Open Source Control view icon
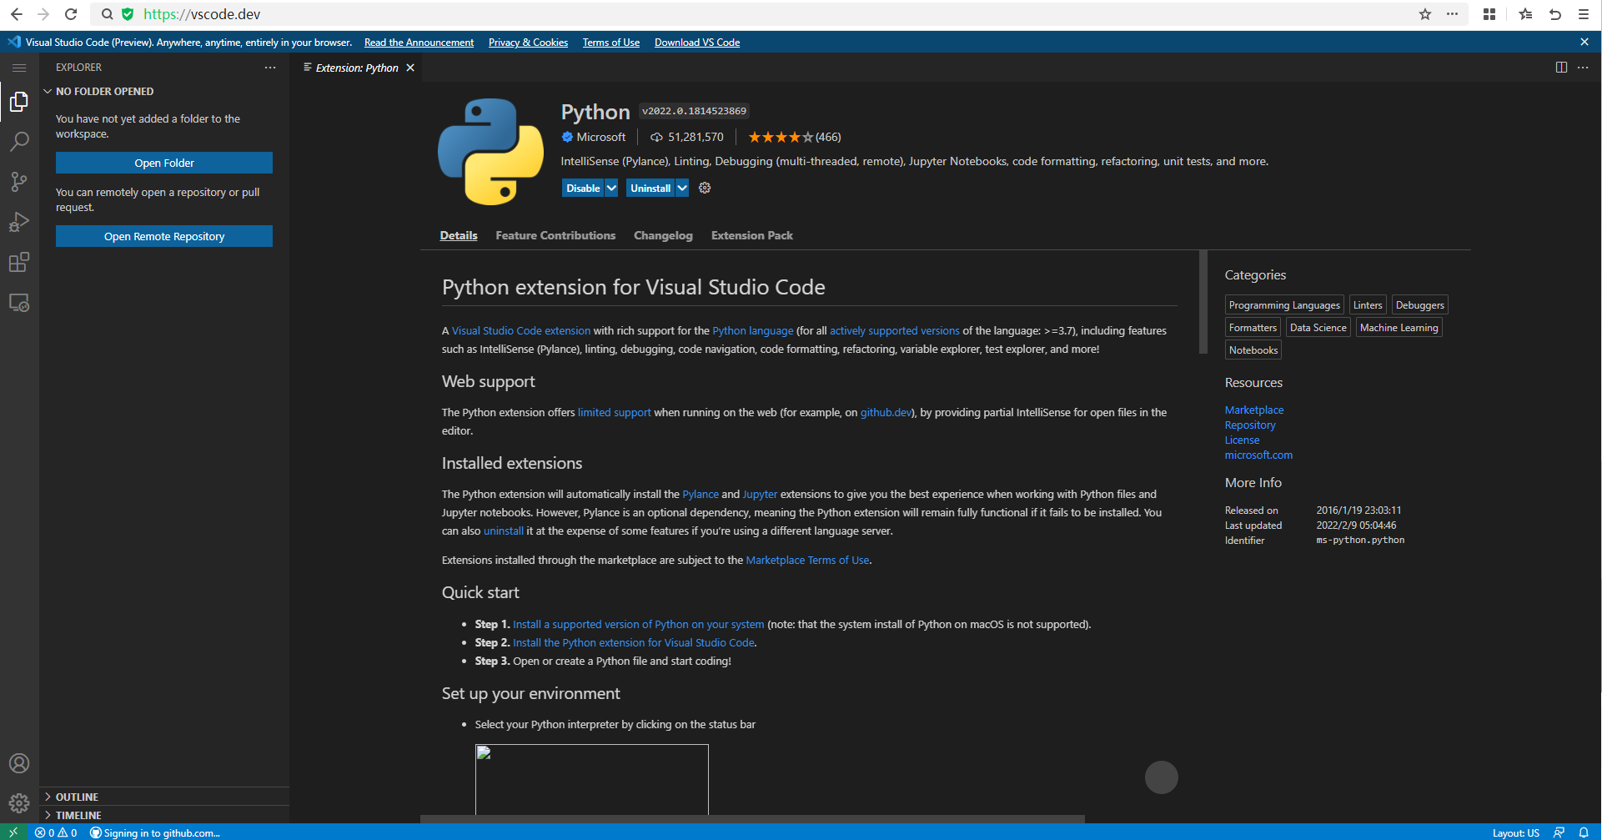This screenshot has width=1602, height=840. [19, 182]
